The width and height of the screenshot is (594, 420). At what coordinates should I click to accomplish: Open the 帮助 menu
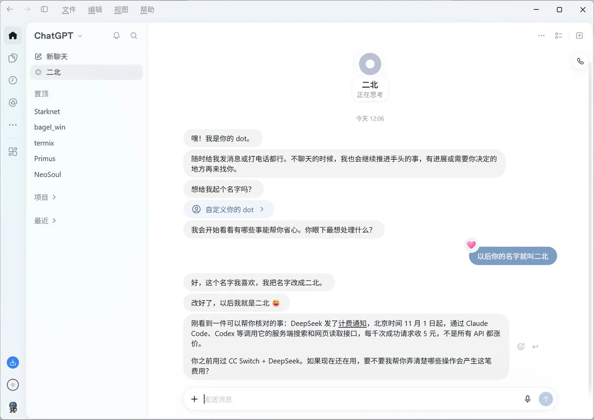[148, 9]
